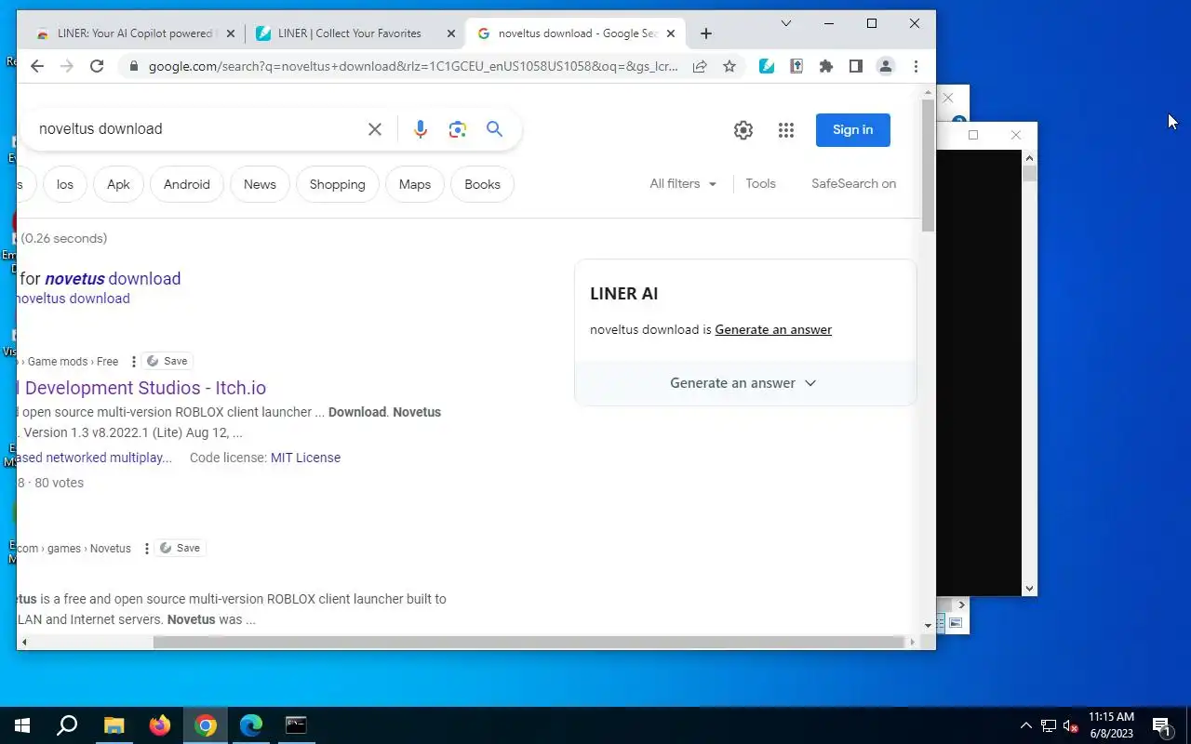Sign in to Google

coord(852,130)
